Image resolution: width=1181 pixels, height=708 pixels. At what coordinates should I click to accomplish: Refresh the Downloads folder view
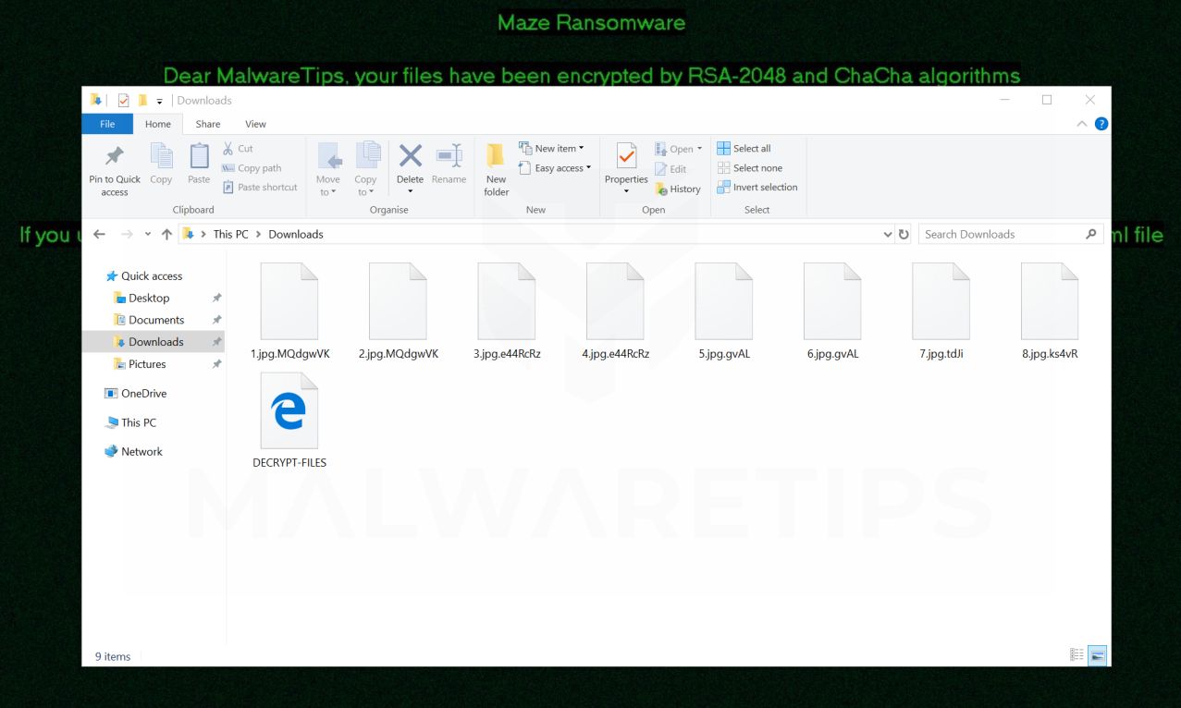click(904, 235)
